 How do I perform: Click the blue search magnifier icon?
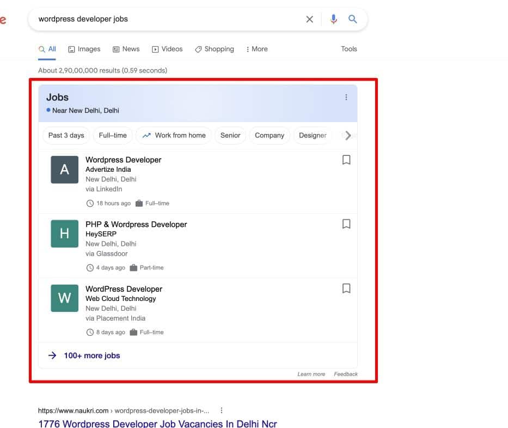tap(353, 19)
